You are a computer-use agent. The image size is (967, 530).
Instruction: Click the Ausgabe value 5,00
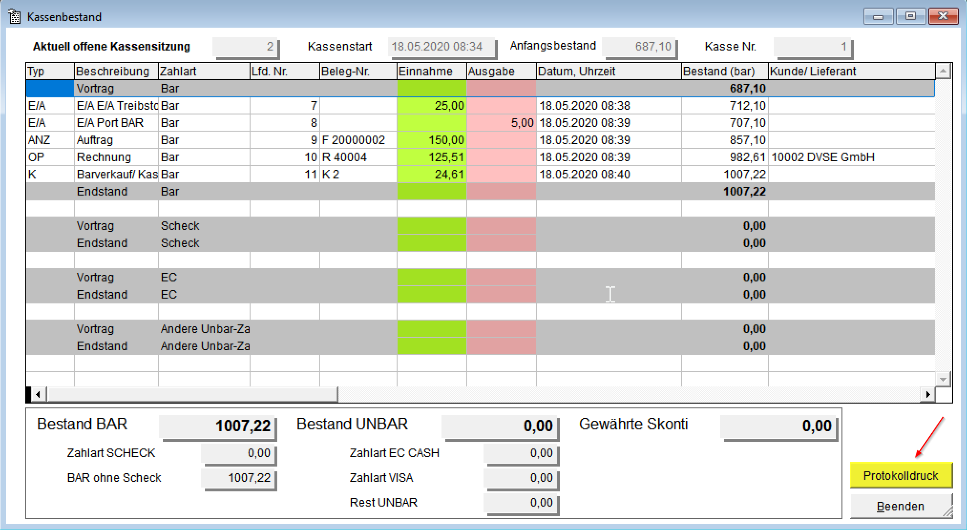click(x=502, y=123)
